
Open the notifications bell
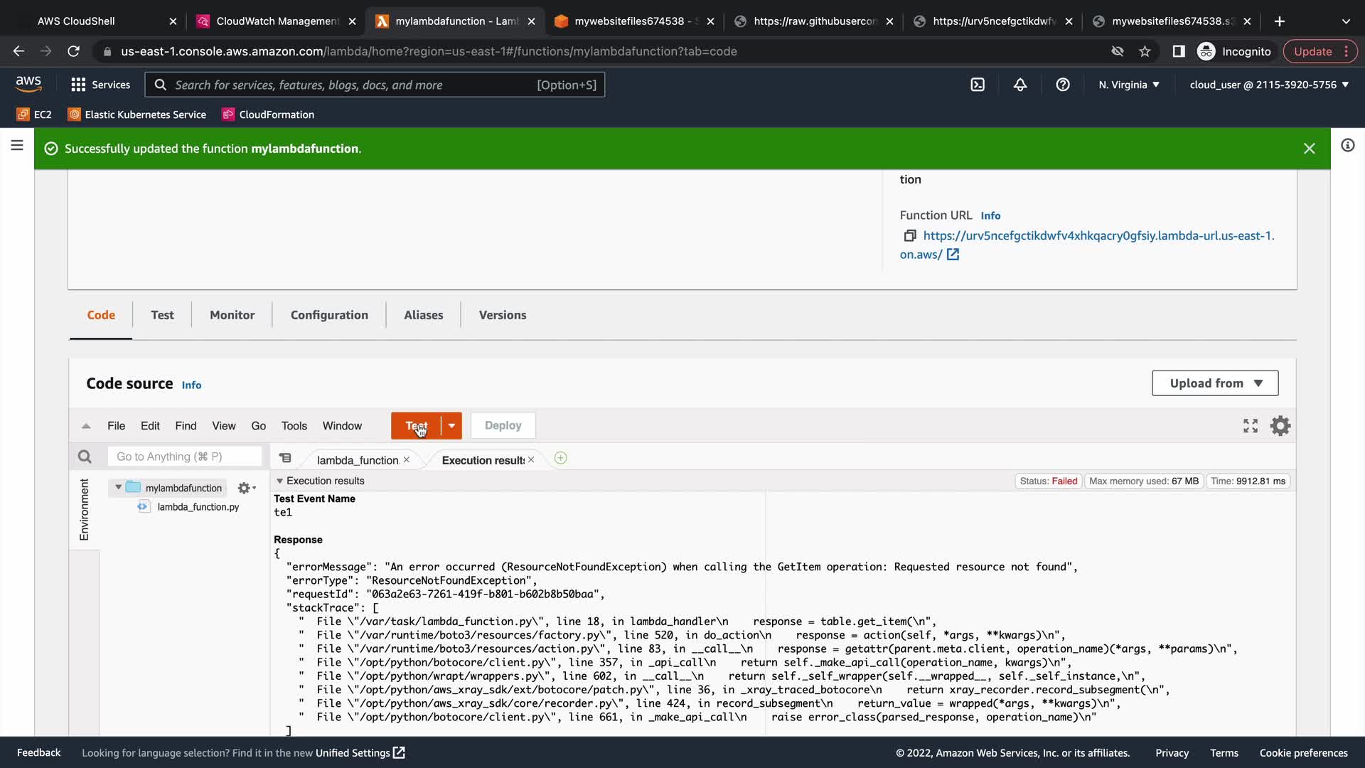click(x=1020, y=85)
